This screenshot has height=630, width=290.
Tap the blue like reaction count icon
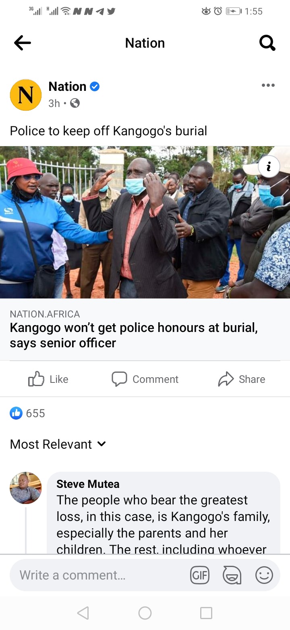[16, 413]
